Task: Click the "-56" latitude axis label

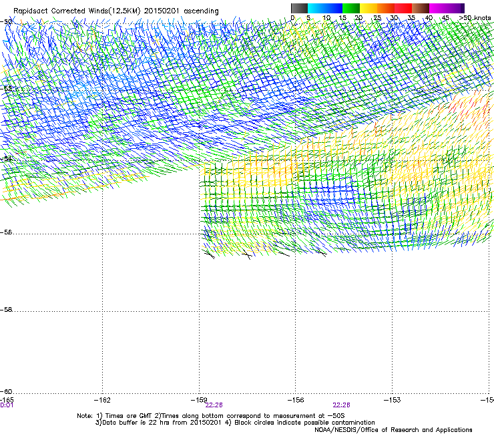Action: coord(6,232)
